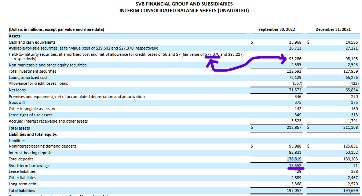The height and width of the screenshot is (196, 362).
Task: Click the underlined fair value $77,370
Action: point(212,55)
